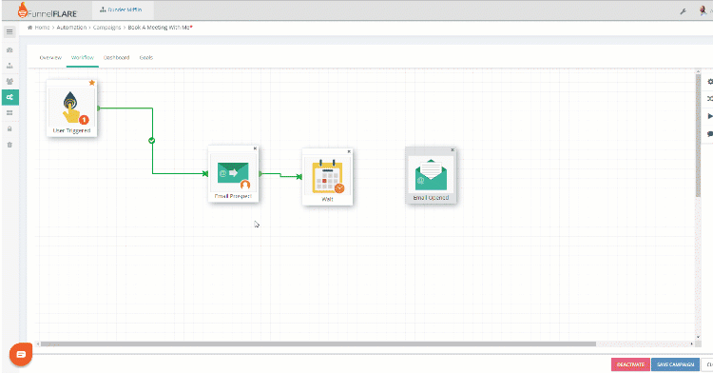Click the Save Campaign button
Screen dimensions: 713x373
click(675, 364)
